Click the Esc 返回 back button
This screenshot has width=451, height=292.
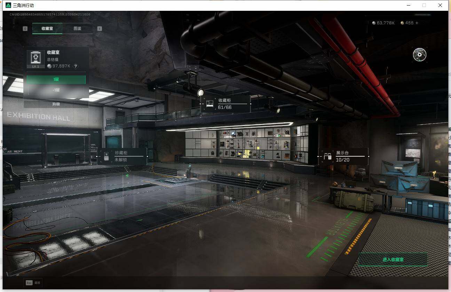click(33, 283)
